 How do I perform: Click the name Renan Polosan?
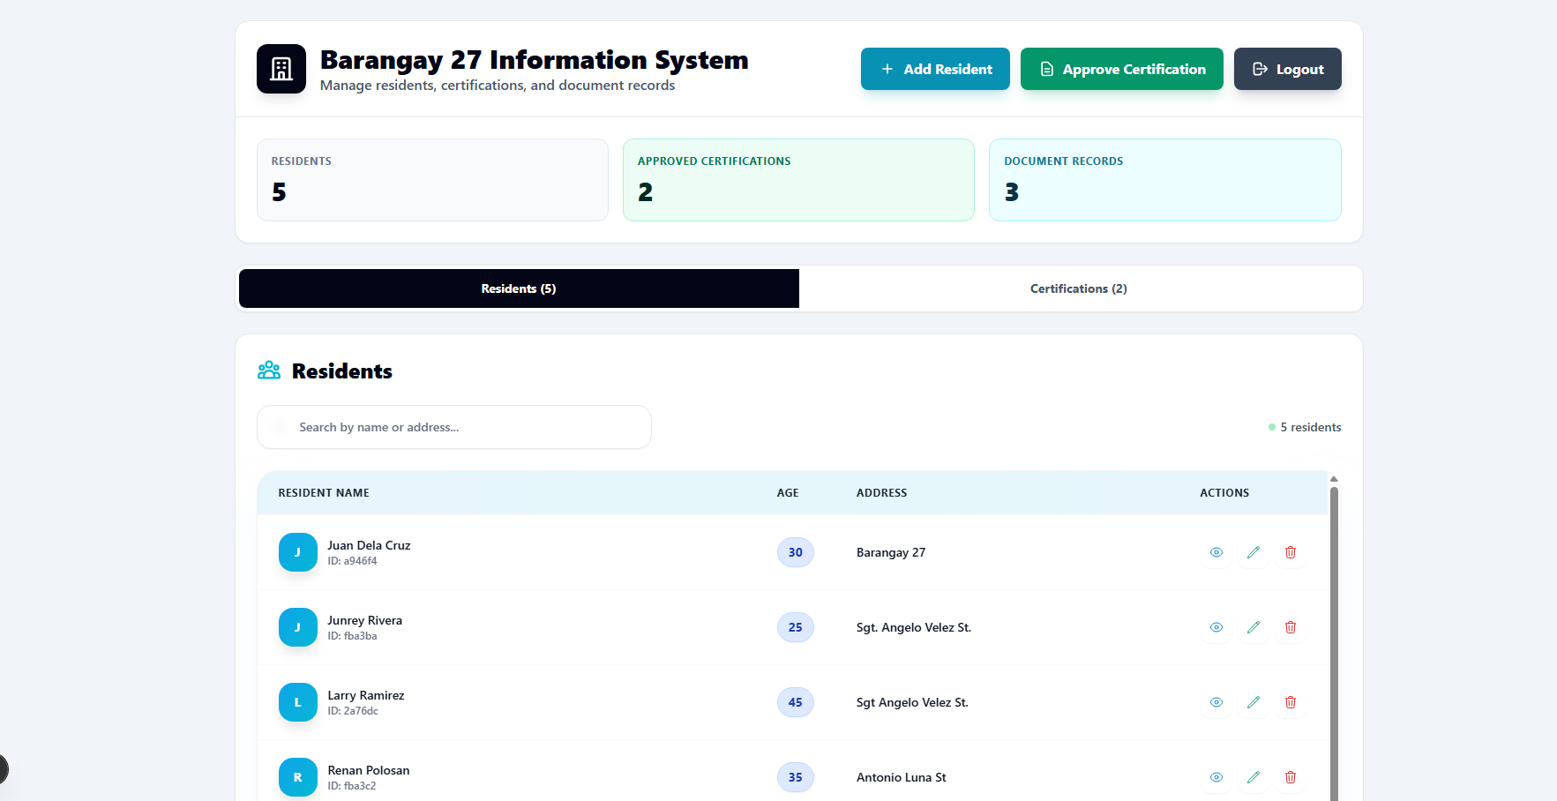[369, 770]
